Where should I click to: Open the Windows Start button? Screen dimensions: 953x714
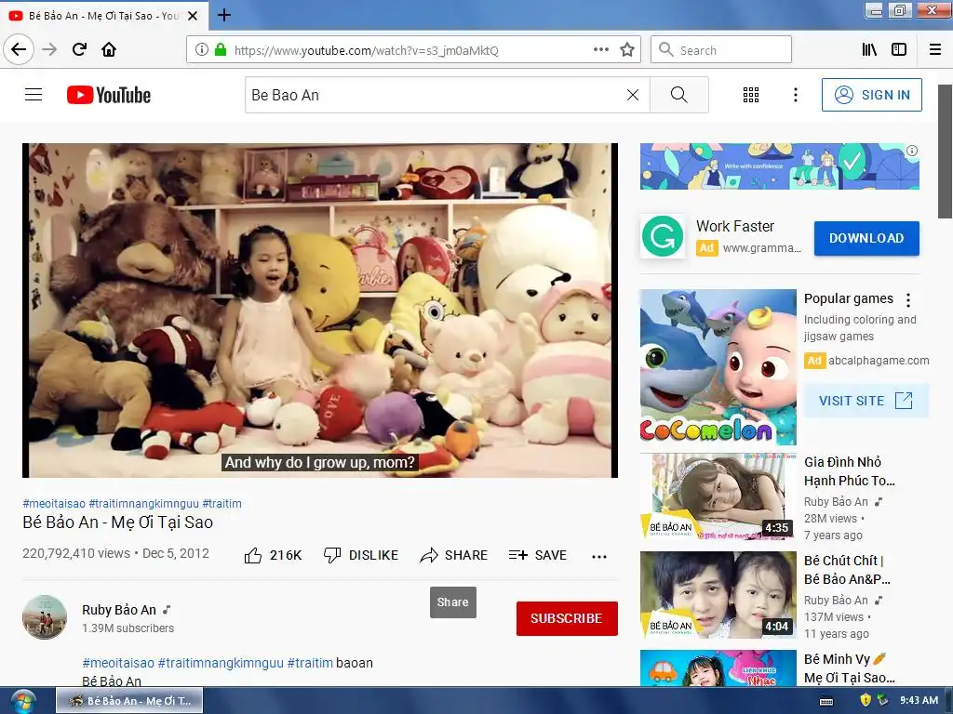click(x=23, y=701)
